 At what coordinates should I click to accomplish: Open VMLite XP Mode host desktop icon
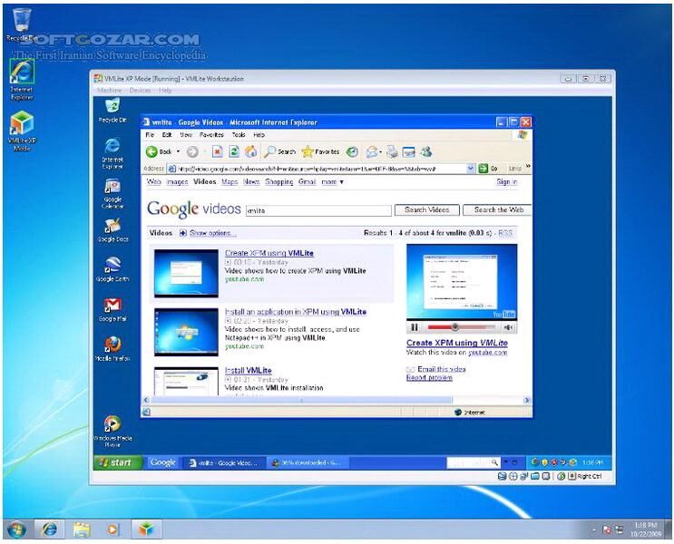pyautogui.click(x=21, y=127)
